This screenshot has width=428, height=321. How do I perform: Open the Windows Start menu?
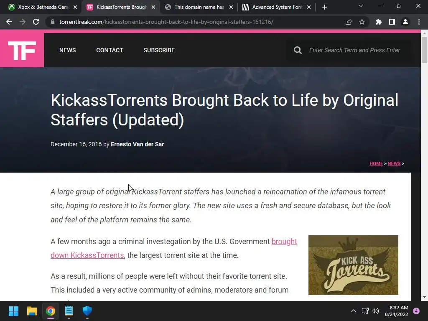13,311
